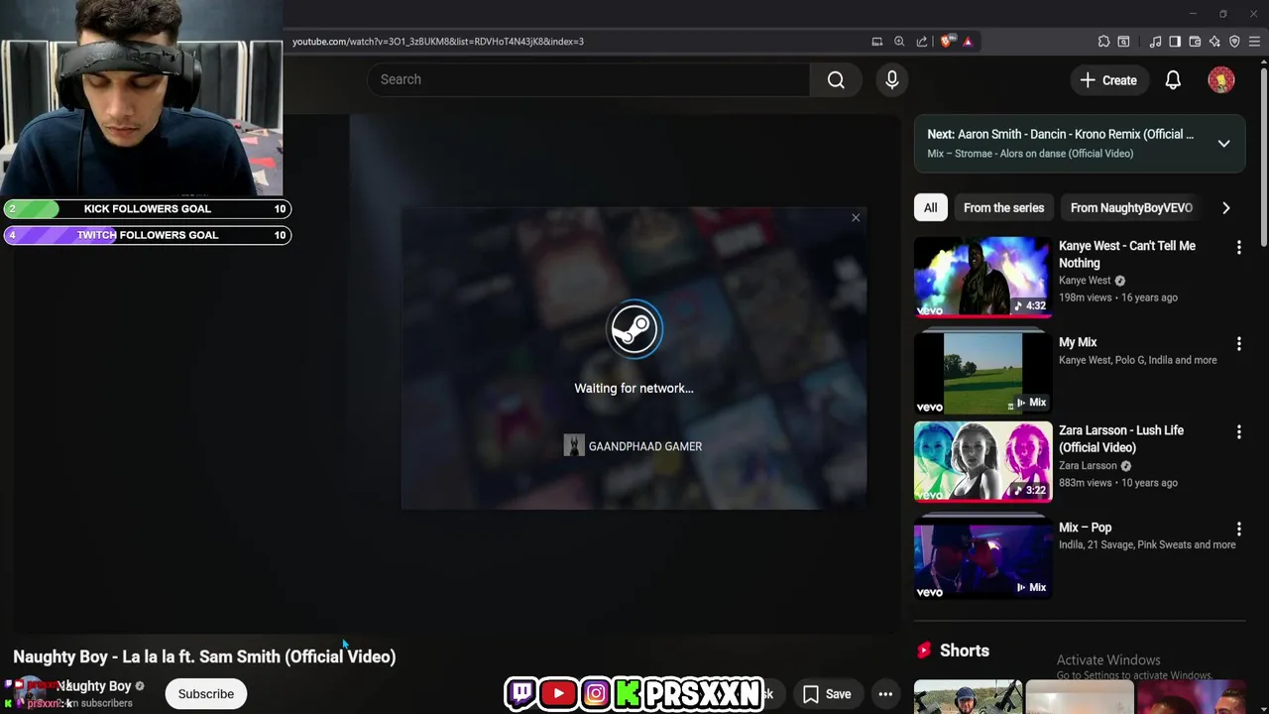
Task: Open Brave Rewards triangle icon
Action: pyautogui.click(x=968, y=42)
